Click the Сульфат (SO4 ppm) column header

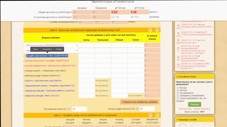[136, 121]
